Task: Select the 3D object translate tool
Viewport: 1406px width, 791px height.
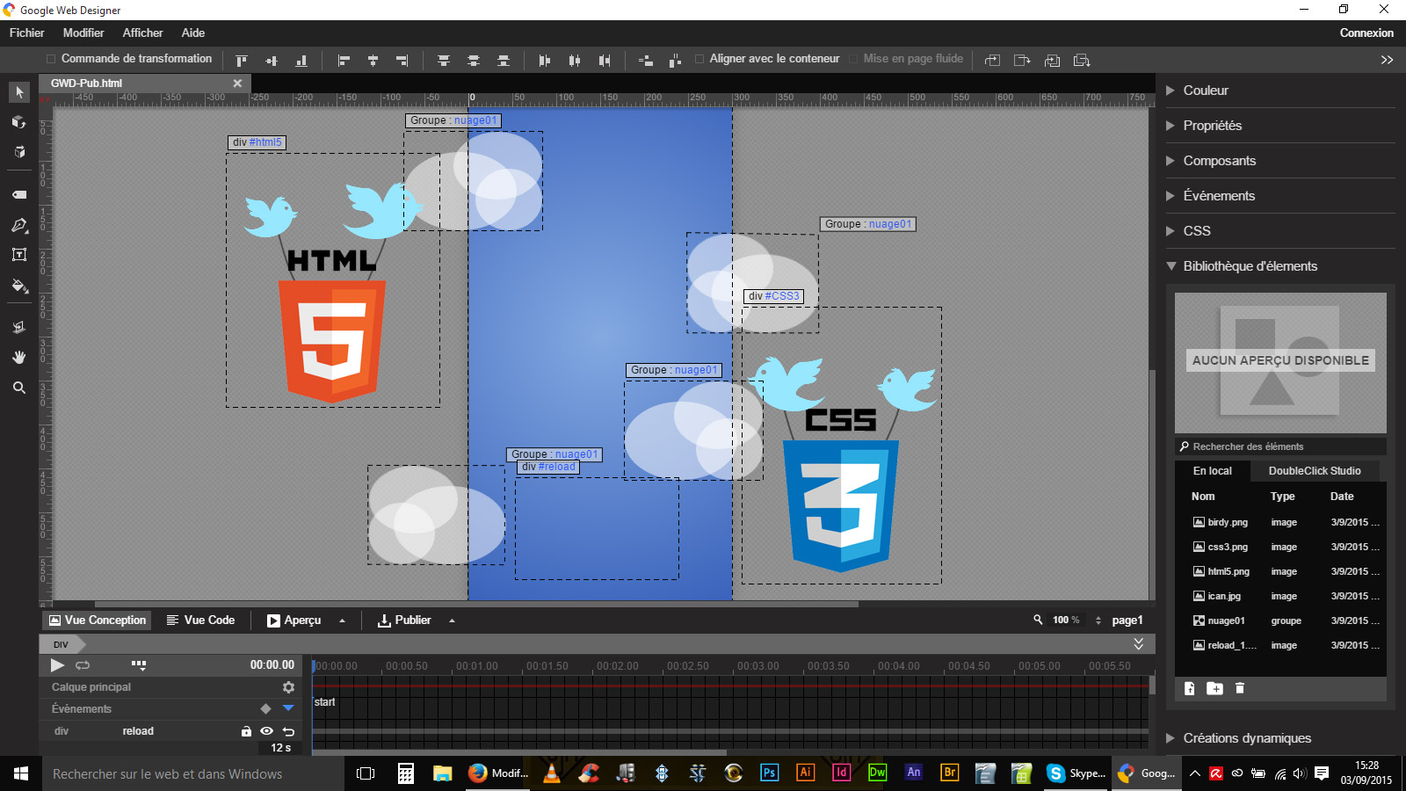Action: click(19, 151)
